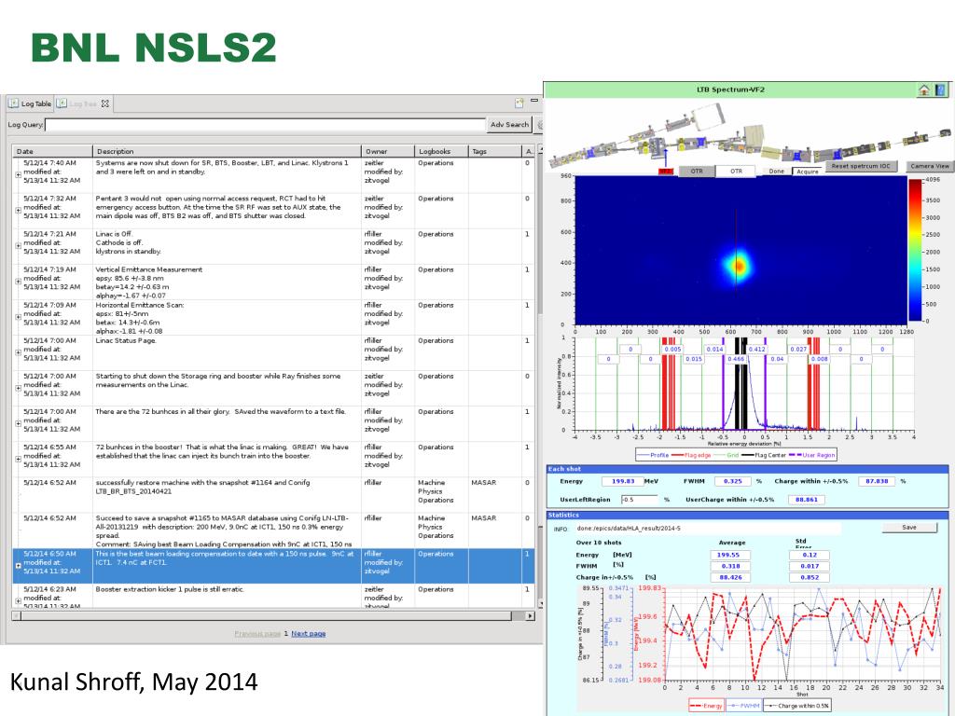The width and height of the screenshot is (955, 716).
Task: Click the horizontal scrollbar right arrow
Action: point(530,616)
